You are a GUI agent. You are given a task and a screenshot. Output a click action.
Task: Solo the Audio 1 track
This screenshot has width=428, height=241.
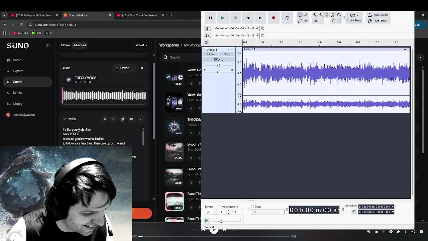tap(227, 54)
